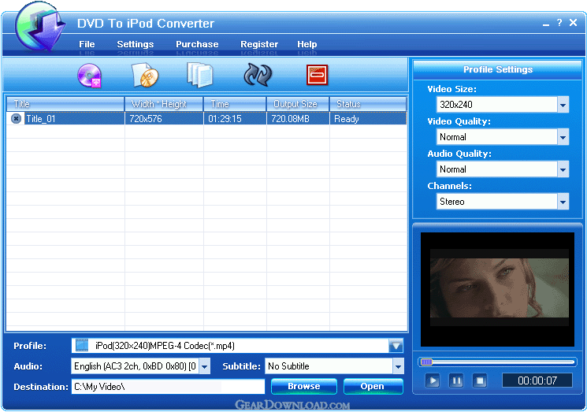Click the Destination path field
This screenshot has width=587, height=412.
click(x=168, y=387)
